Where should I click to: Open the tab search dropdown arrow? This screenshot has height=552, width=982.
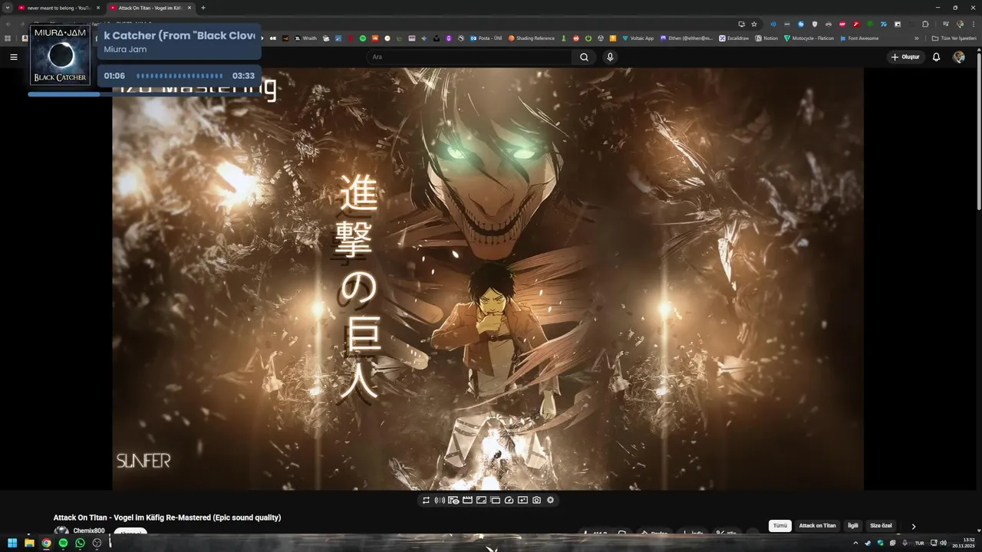pyautogui.click(x=8, y=8)
